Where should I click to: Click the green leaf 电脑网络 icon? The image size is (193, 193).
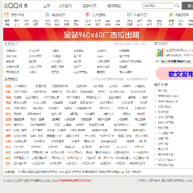170,14
